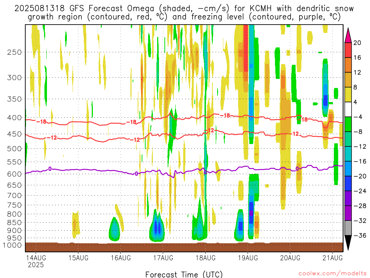Image resolution: width=370 pixels, height=278 pixels.
Task: Click the 300 pressure level label
Action: point(14,77)
